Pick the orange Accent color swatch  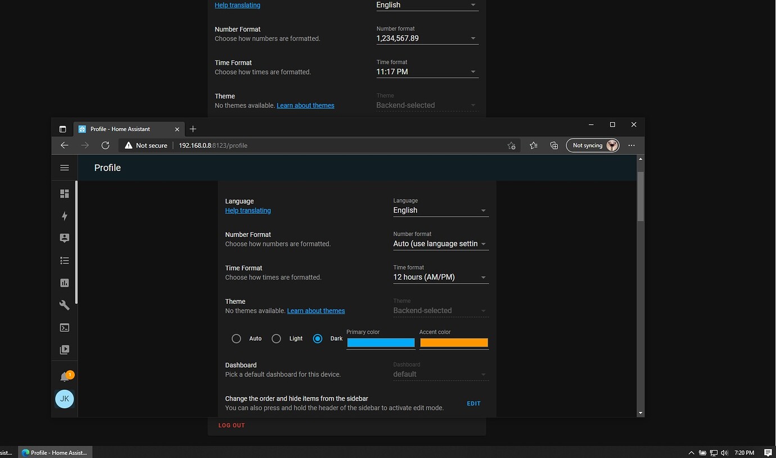pyautogui.click(x=454, y=343)
